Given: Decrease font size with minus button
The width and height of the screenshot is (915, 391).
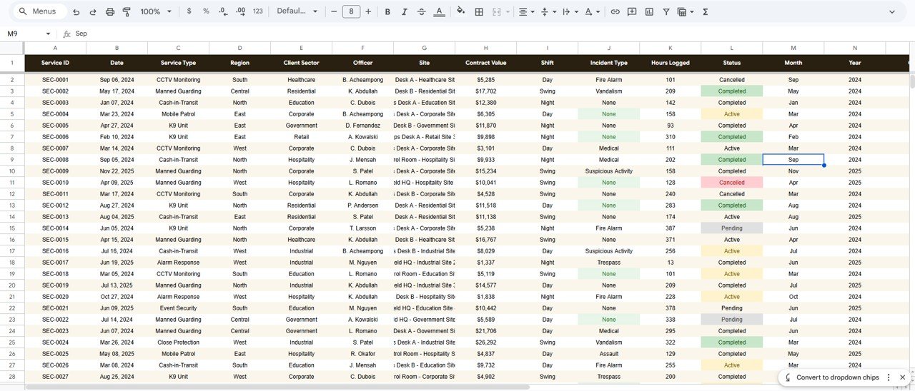Looking at the screenshot, I should [334, 11].
